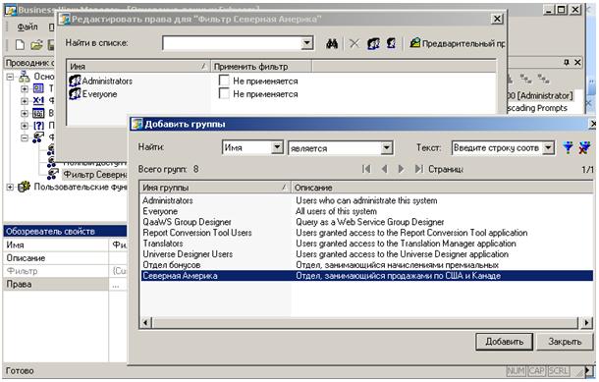The width and height of the screenshot is (599, 382).
Task: Close the Редактировать права dialog
Action: (x=497, y=19)
